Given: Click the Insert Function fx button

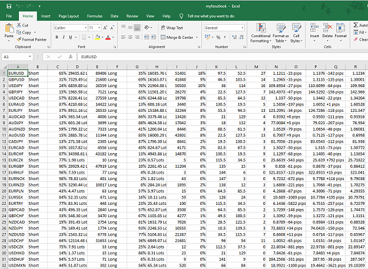Looking at the screenshot, I should (x=71, y=57).
